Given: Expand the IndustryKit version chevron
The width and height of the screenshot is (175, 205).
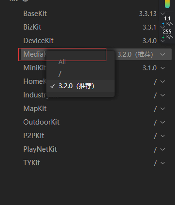Looking at the screenshot, I should click(x=163, y=95).
